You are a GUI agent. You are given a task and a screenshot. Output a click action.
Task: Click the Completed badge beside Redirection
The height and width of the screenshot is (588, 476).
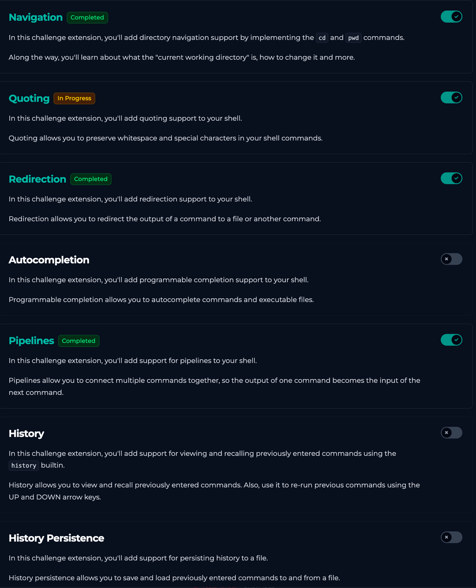[91, 179]
